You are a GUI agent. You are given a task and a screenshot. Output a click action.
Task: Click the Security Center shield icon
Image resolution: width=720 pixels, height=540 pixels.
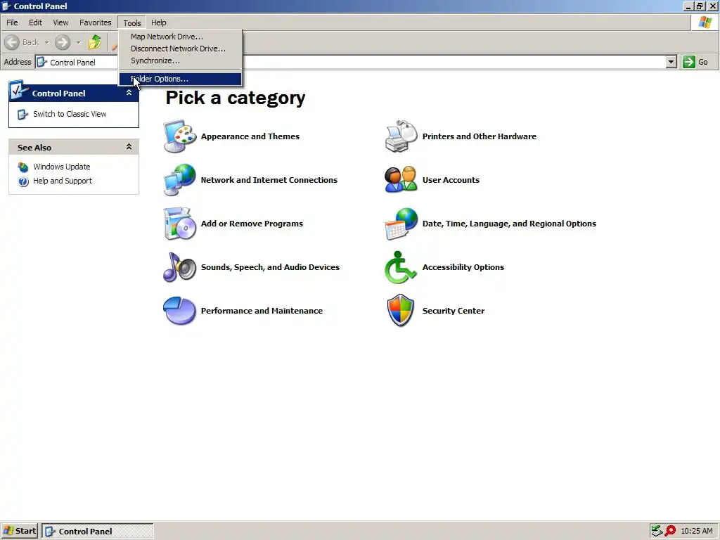[x=400, y=311]
